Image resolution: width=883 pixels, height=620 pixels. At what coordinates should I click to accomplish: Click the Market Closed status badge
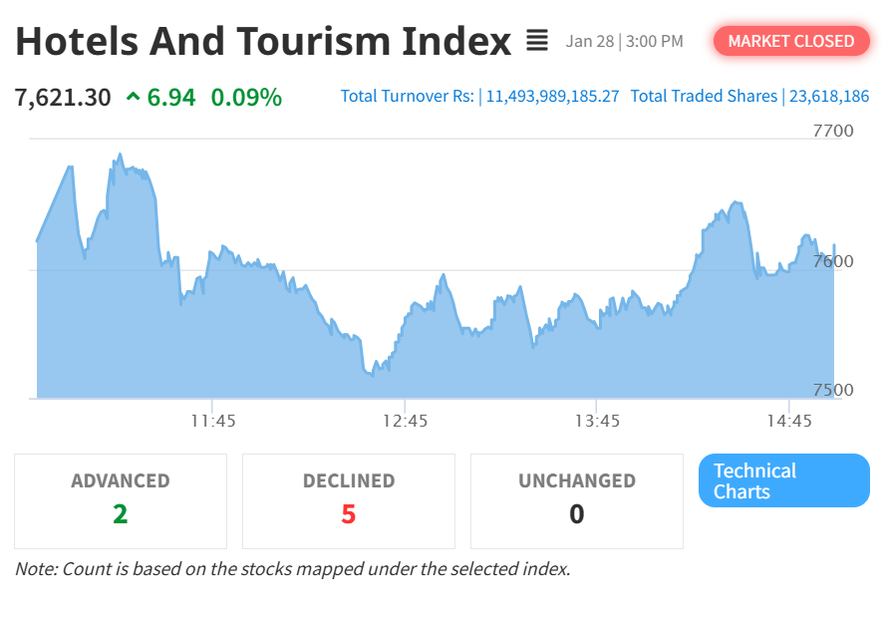pos(791,41)
